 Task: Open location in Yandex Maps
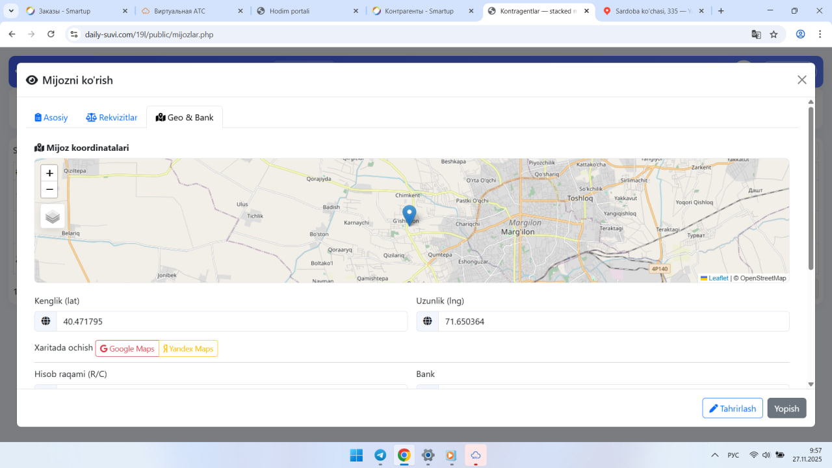coord(188,348)
